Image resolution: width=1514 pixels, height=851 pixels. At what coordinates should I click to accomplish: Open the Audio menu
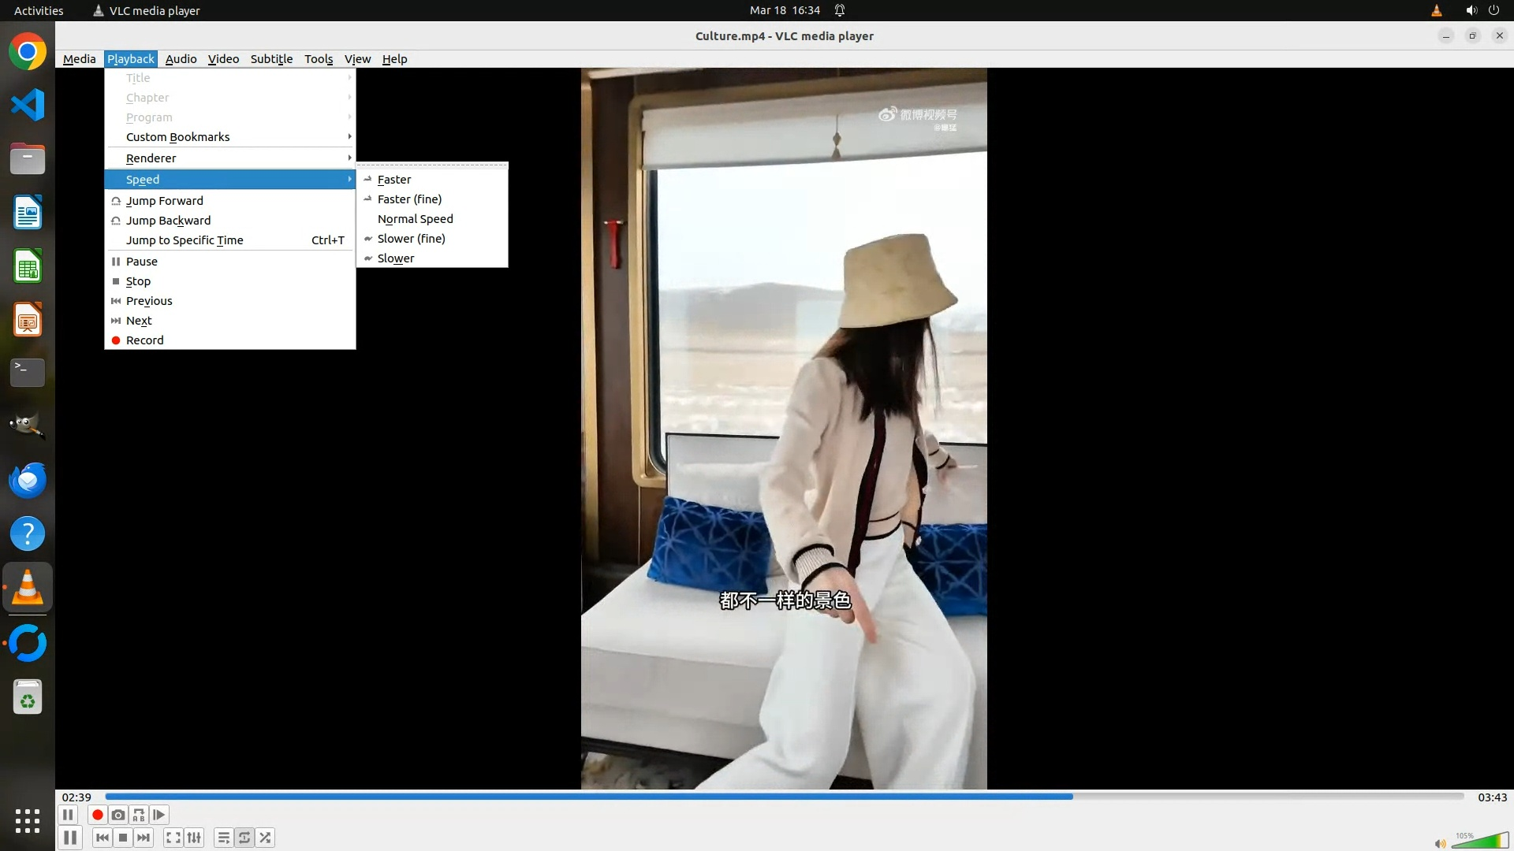coord(181,59)
